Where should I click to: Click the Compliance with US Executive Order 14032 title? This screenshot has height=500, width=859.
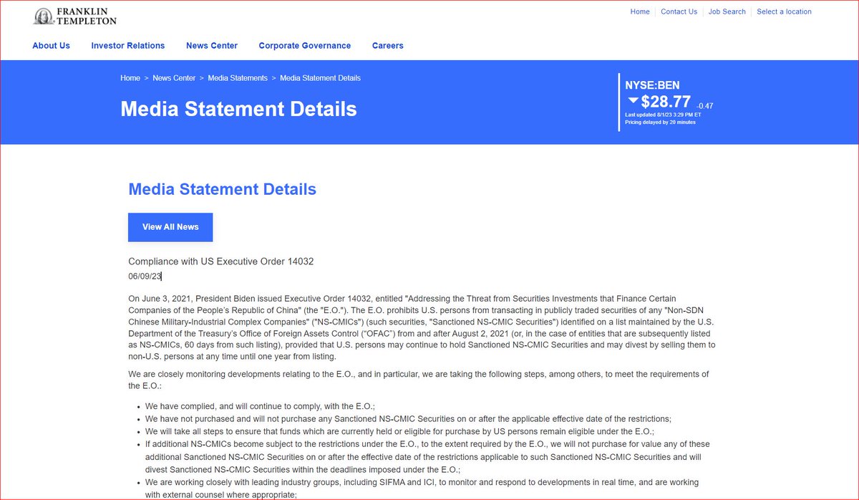point(220,261)
